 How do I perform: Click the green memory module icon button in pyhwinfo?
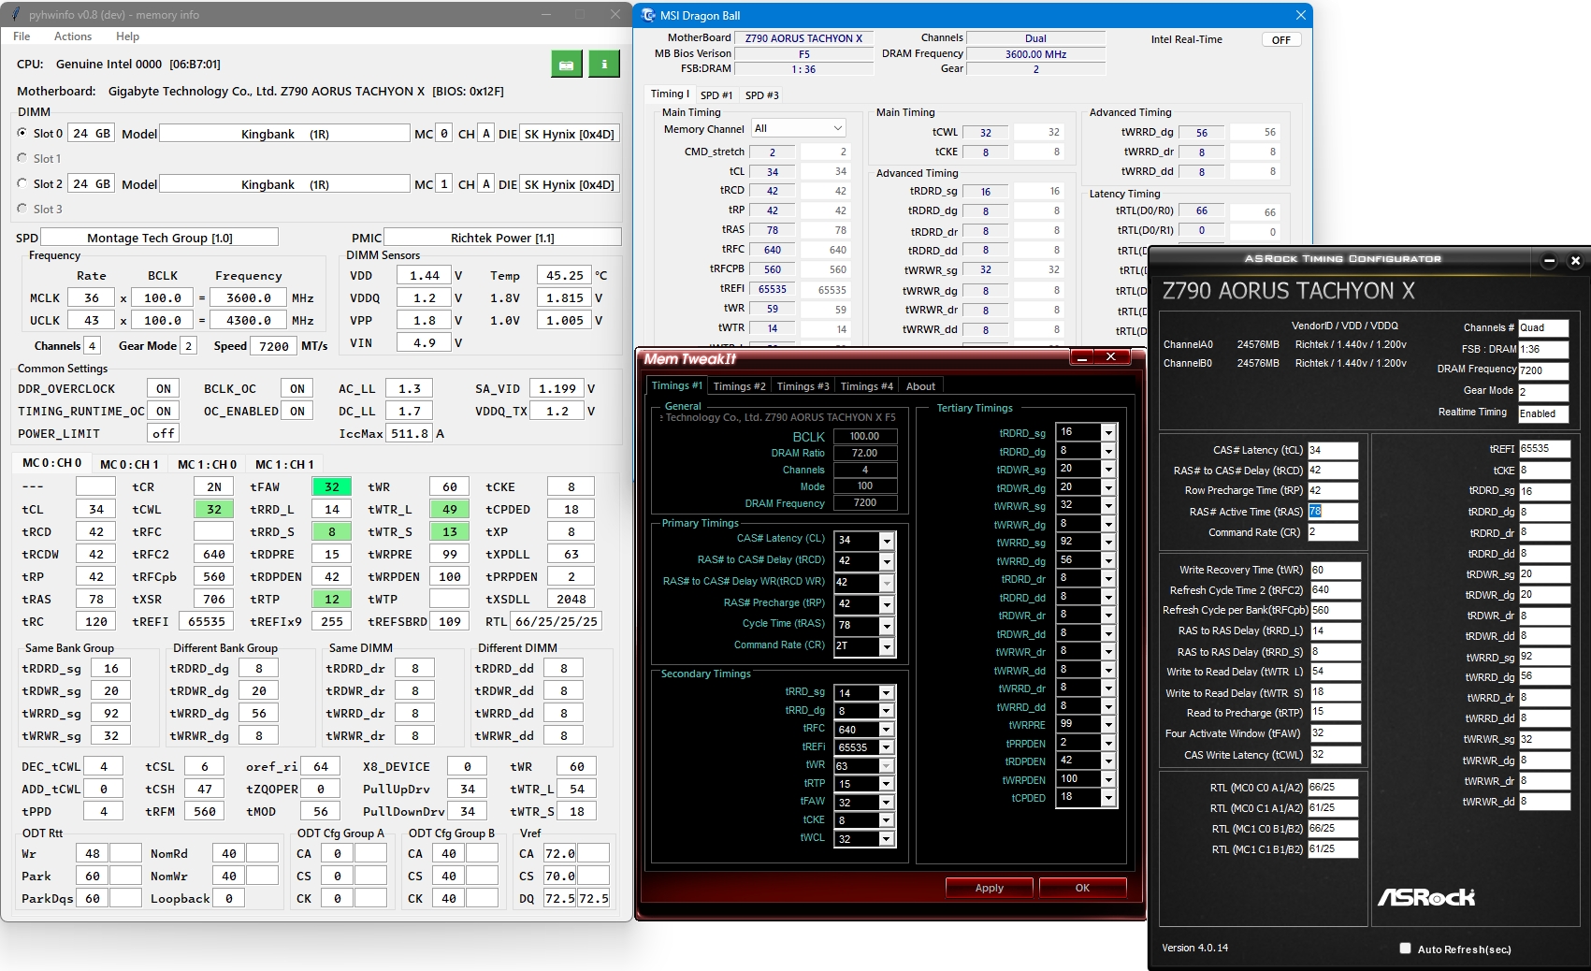[x=566, y=64]
